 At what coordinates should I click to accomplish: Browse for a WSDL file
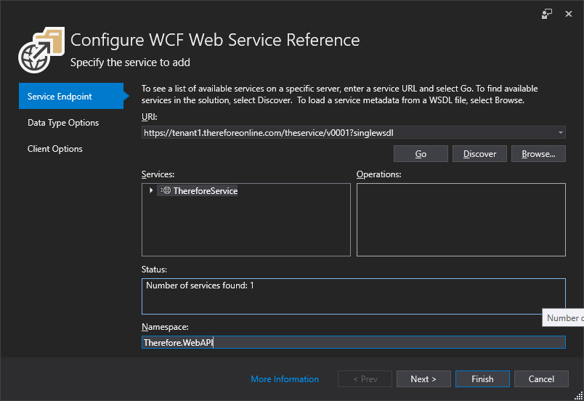coord(538,154)
